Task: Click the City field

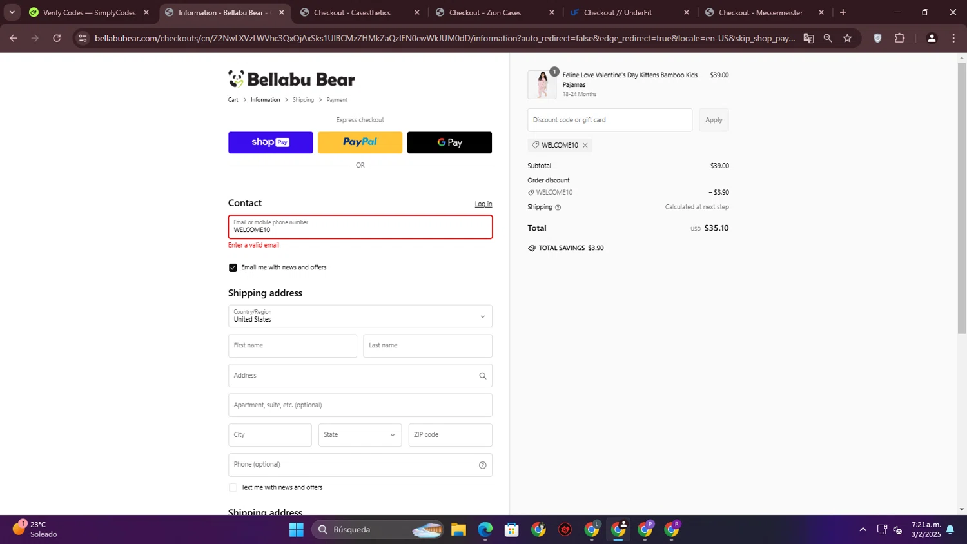Action: [270, 435]
